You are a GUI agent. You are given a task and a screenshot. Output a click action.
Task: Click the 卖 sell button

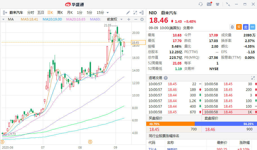246,27
